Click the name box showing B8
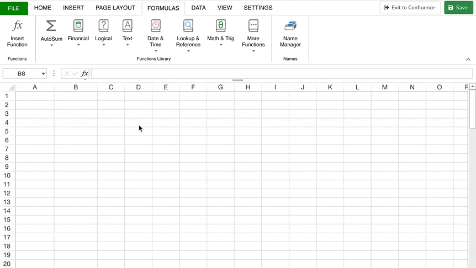The width and height of the screenshot is (476, 268). click(22, 74)
